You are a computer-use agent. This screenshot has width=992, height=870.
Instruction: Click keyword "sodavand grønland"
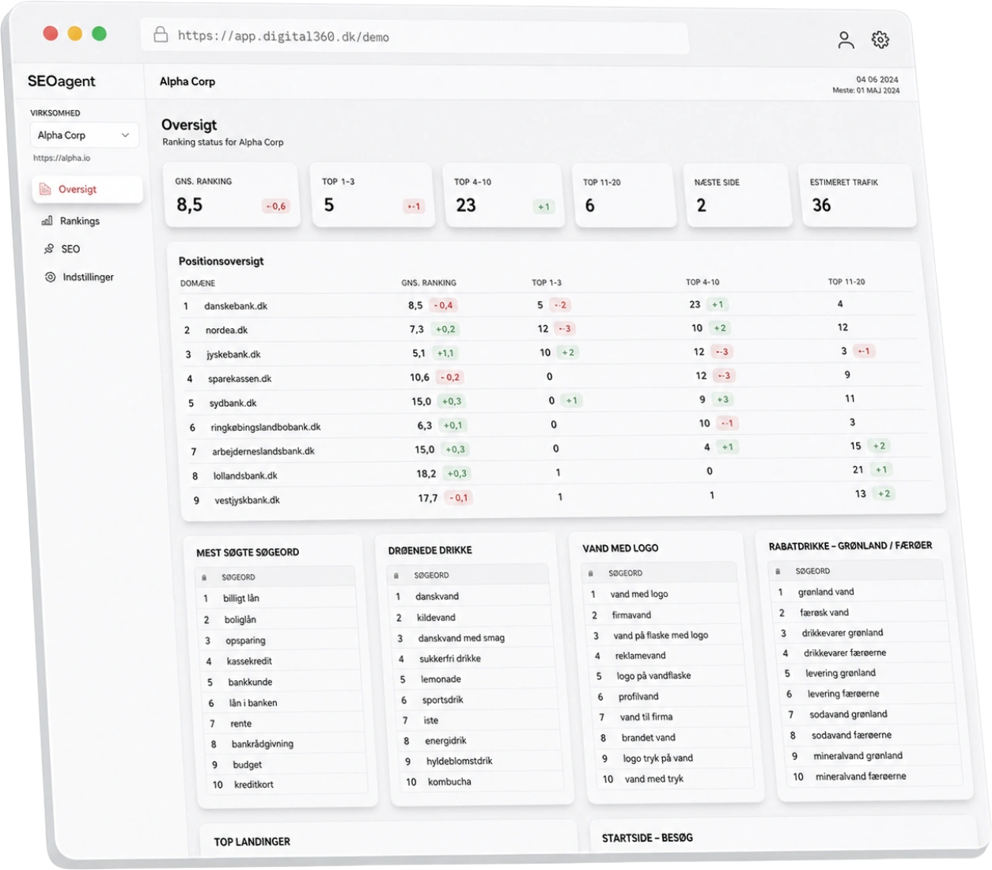pyautogui.click(x=849, y=714)
